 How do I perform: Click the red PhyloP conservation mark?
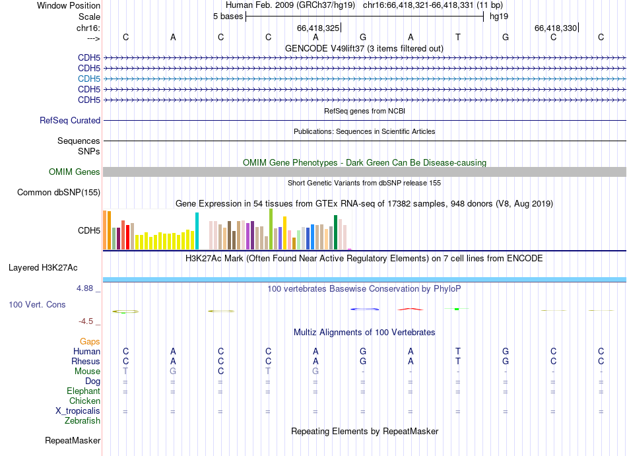[x=411, y=309]
